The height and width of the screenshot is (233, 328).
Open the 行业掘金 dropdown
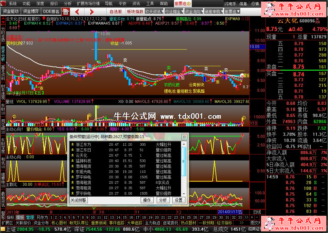pyautogui.click(x=174, y=12)
